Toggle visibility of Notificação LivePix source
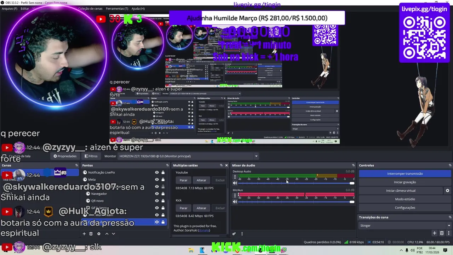This screenshot has width=453, height=255. 157,172
